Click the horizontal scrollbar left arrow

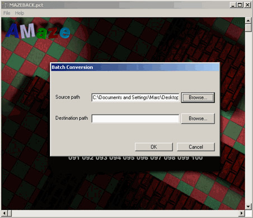click(x=4, y=213)
